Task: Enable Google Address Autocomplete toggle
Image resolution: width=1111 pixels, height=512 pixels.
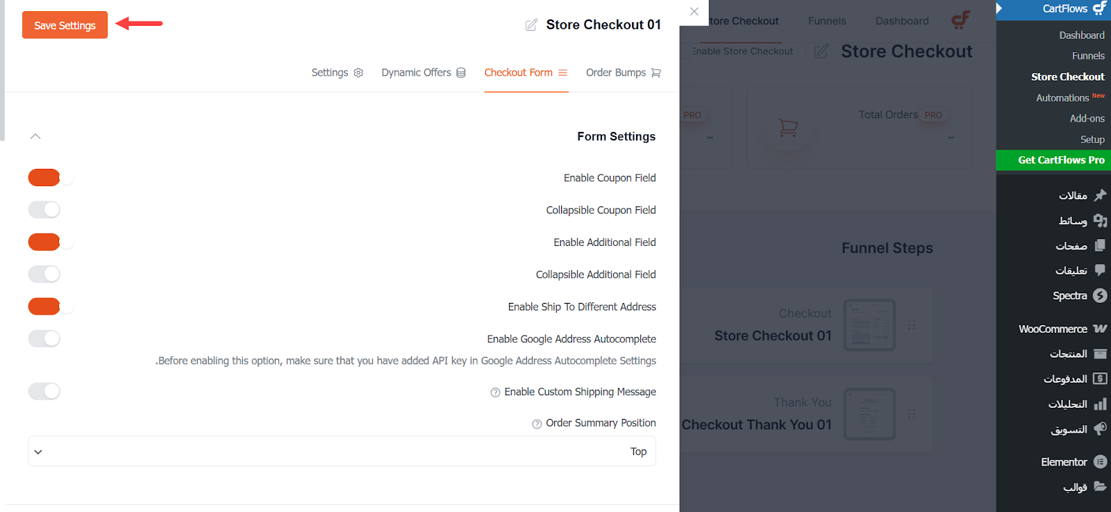Action: (44, 338)
